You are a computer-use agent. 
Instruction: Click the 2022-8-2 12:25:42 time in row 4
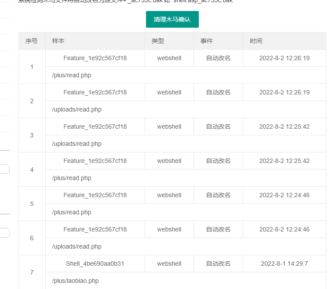(x=284, y=161)
